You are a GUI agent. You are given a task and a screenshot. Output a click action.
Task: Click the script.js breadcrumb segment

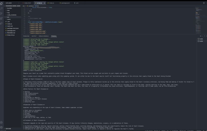[x=30, y=6]
